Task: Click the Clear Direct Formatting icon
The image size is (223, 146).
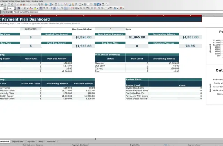Action: 24,5
